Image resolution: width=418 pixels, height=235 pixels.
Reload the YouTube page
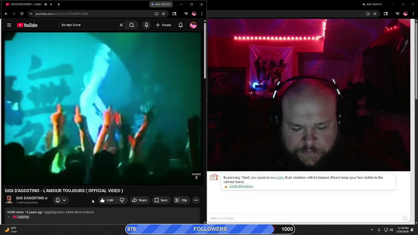pos(22,14)
